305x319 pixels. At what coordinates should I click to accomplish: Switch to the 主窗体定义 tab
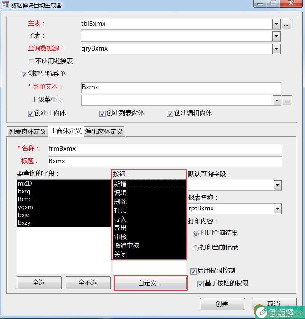point(66,131)
